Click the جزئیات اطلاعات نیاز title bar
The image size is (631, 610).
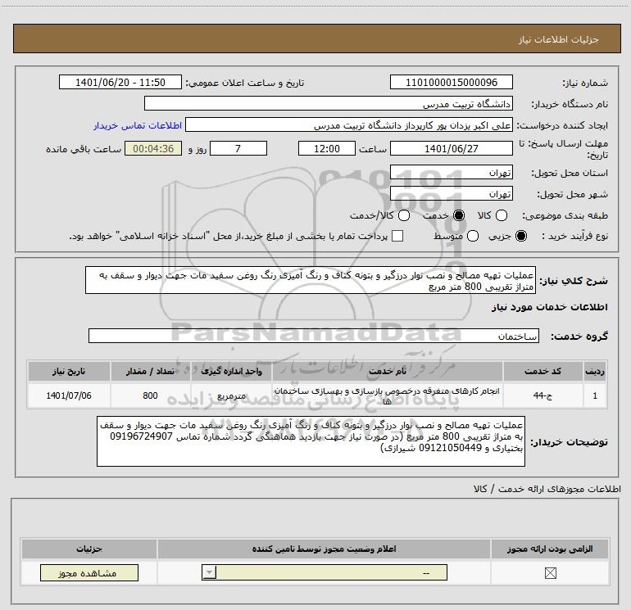click(x=316, y=38)
